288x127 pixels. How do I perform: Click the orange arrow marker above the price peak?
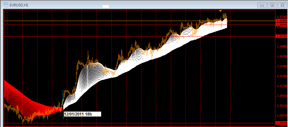point(220,11)
